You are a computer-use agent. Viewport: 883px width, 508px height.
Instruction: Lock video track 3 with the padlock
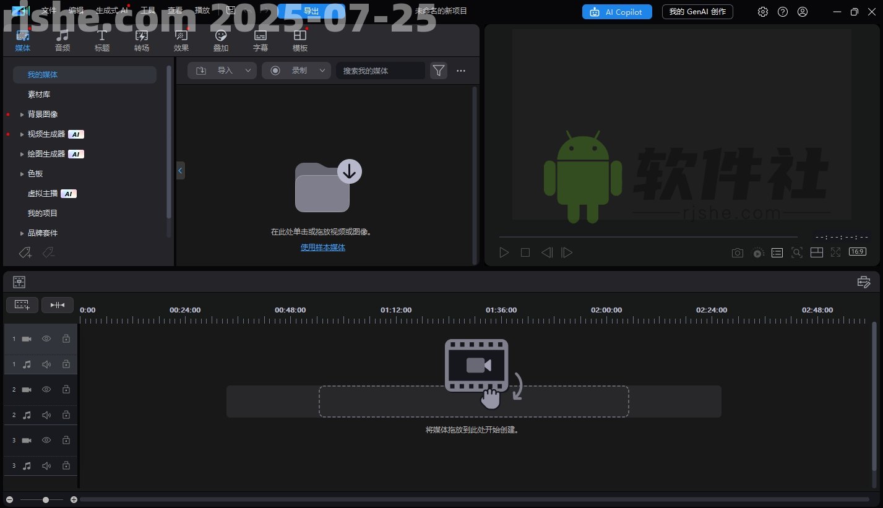pyautogui.click(x=66, y=440)
